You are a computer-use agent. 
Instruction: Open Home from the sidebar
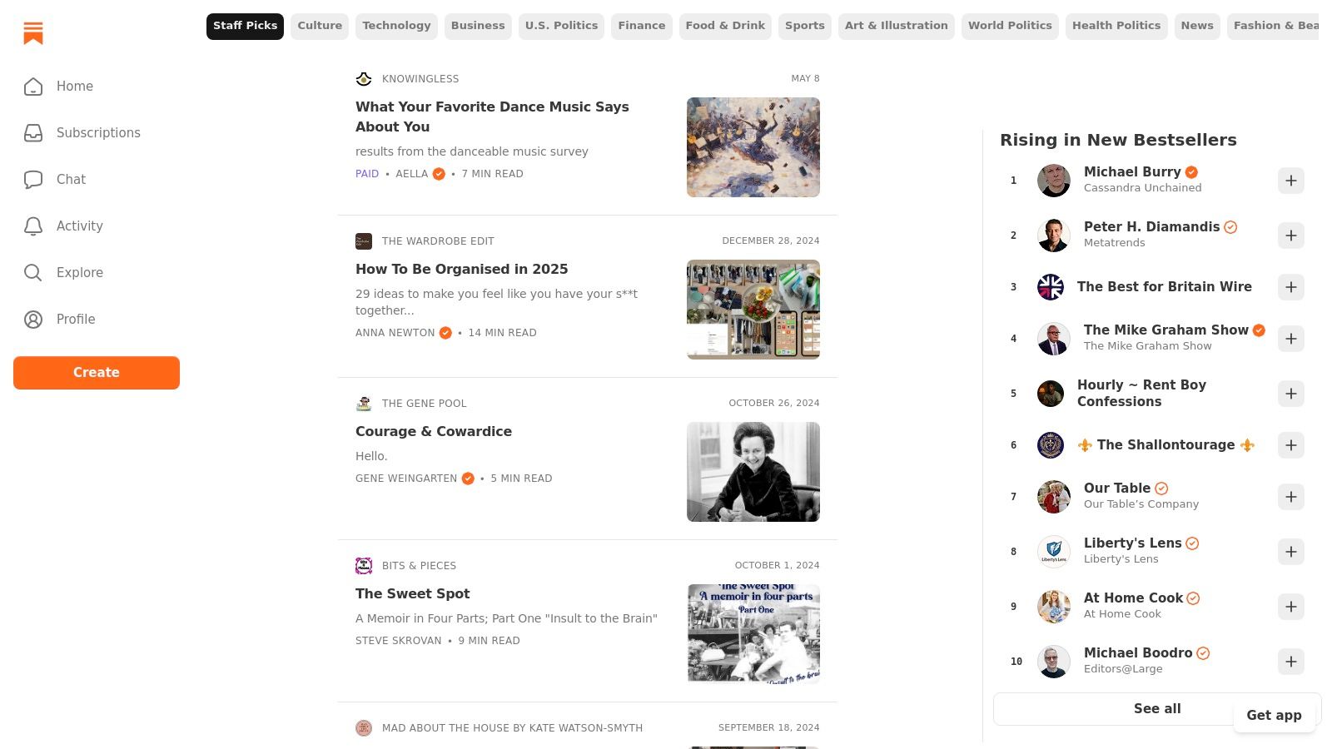(74, 86)
